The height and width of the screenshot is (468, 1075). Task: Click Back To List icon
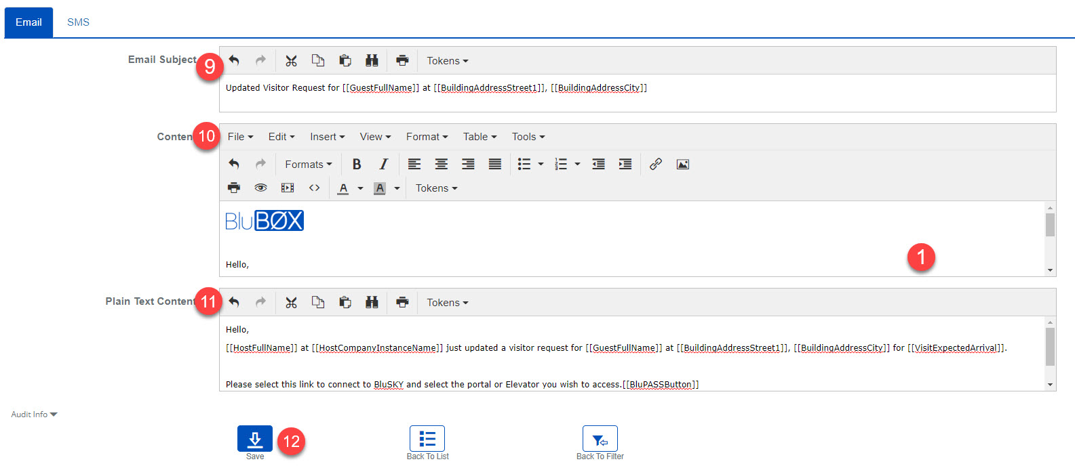click(427, 439)
